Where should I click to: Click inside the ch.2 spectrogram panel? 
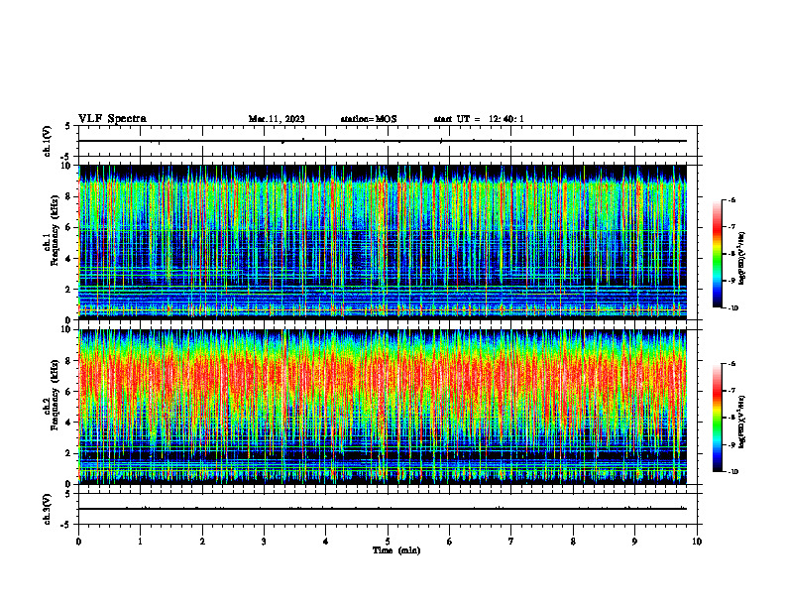[382, 407]
